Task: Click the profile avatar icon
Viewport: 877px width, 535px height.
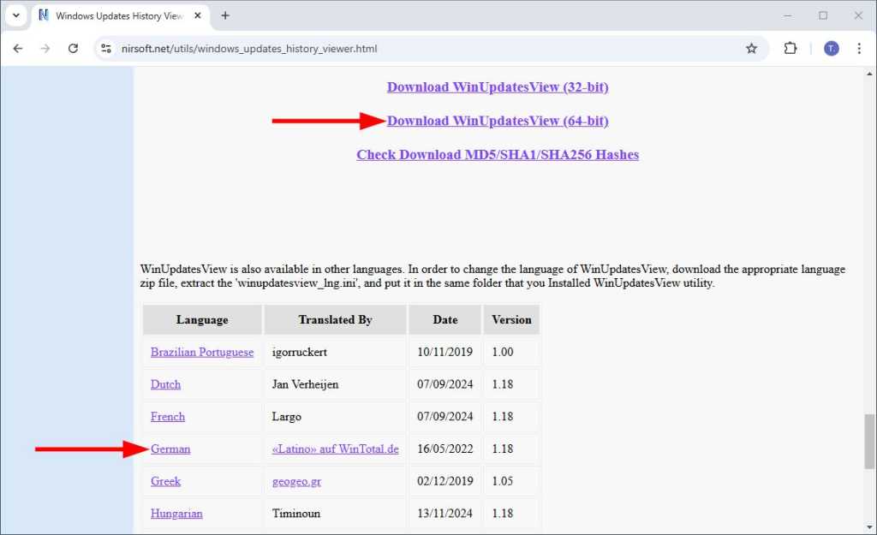Action: (831, 48)
